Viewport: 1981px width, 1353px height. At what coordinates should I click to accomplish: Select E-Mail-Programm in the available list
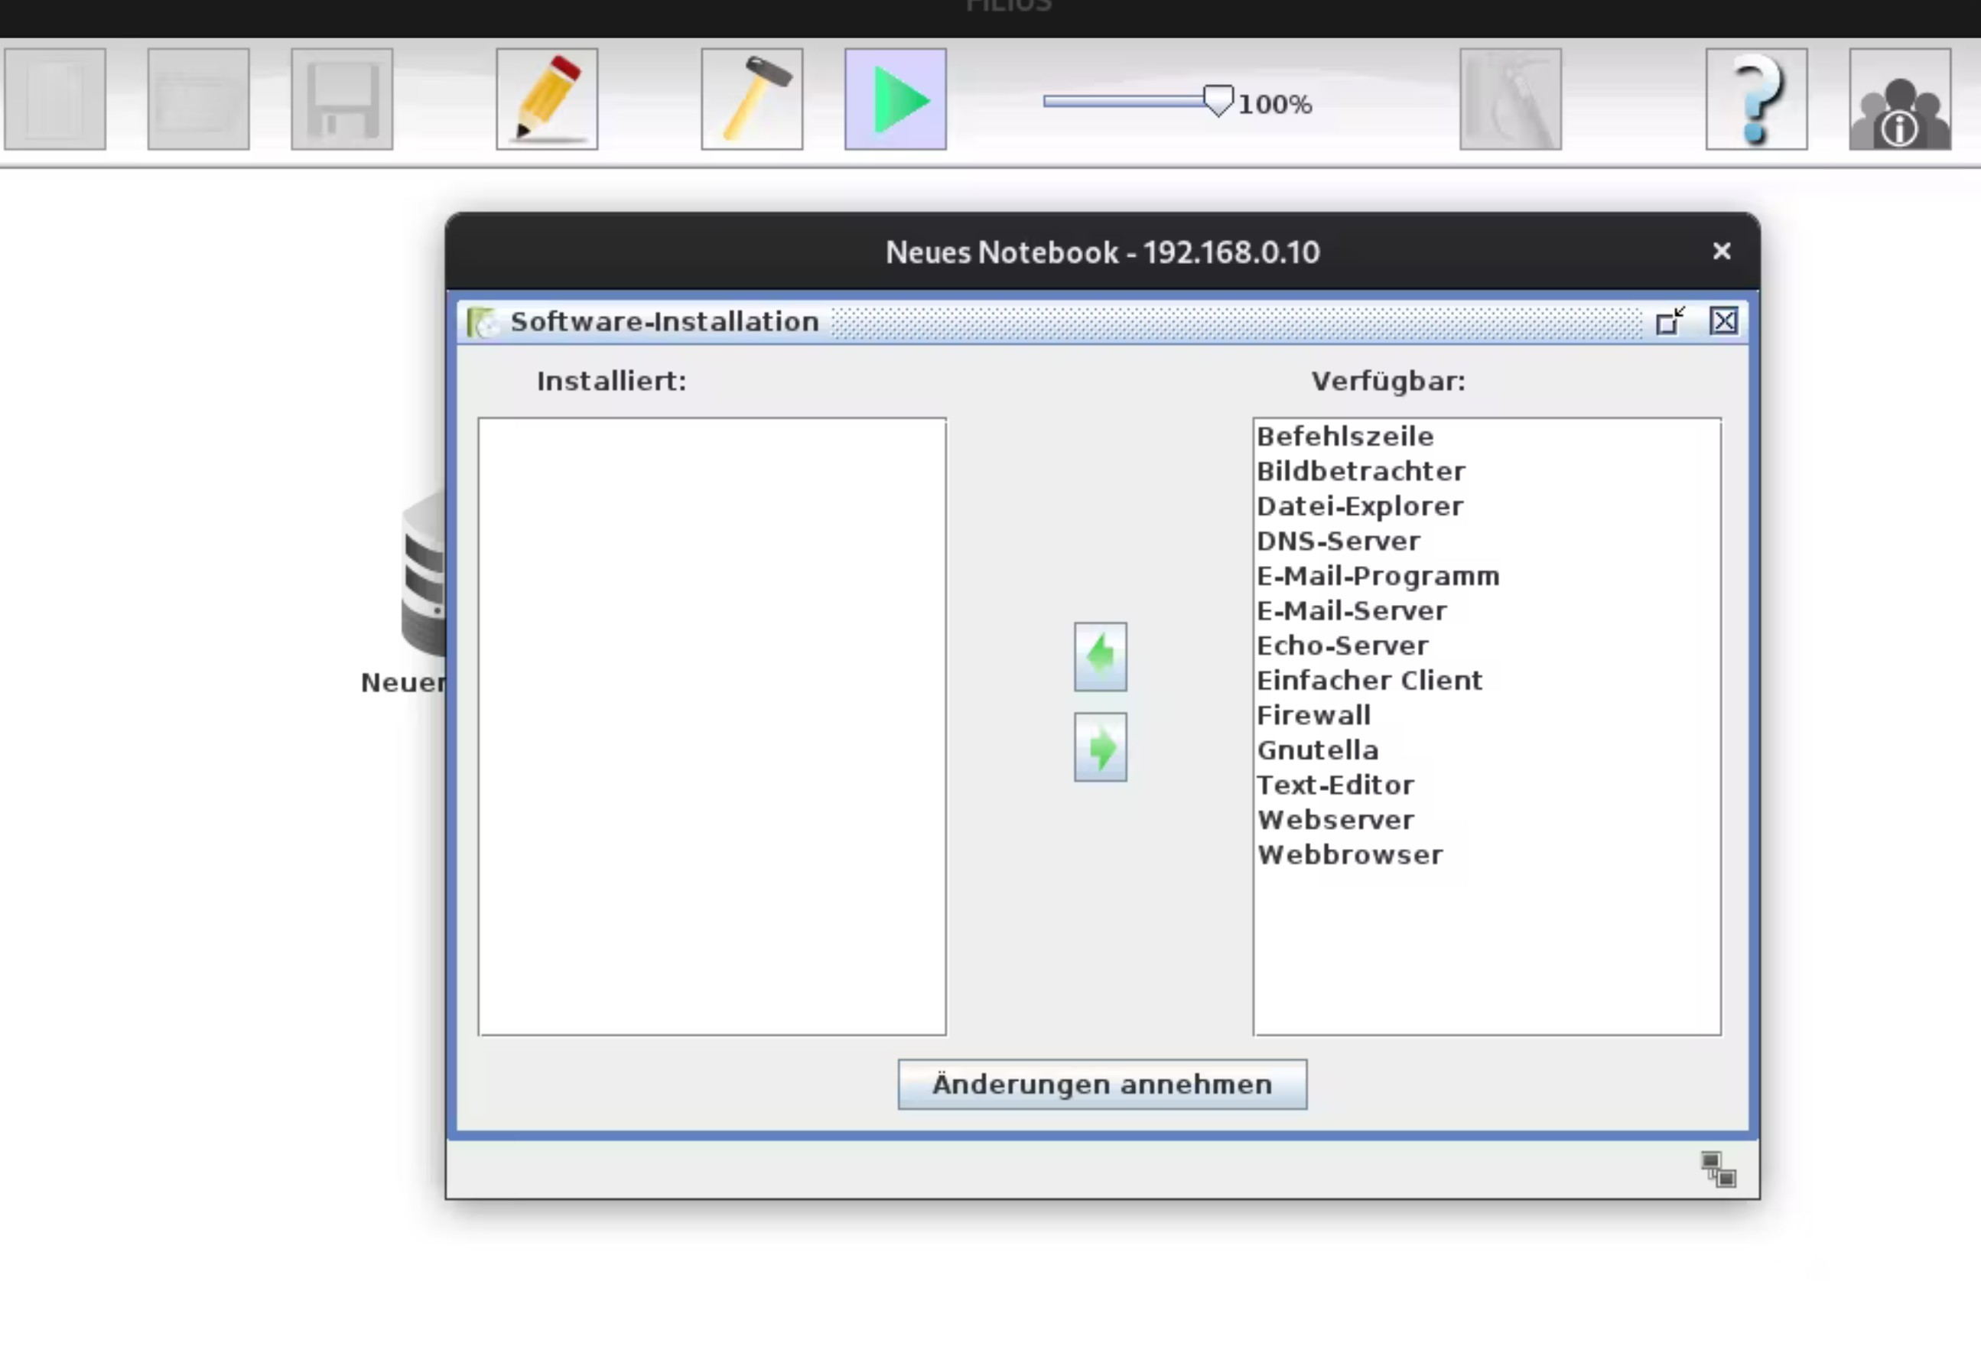[1487, 575]
